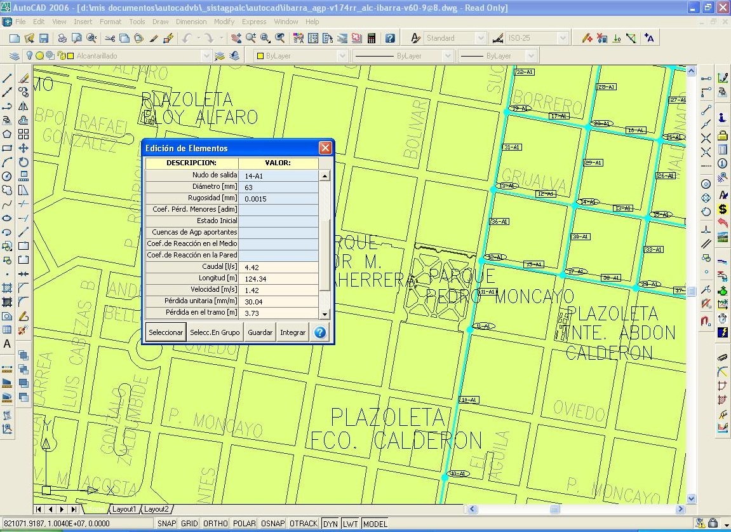
Task: Switch to the Layout1 tab
Action: (x=124, y=509)
